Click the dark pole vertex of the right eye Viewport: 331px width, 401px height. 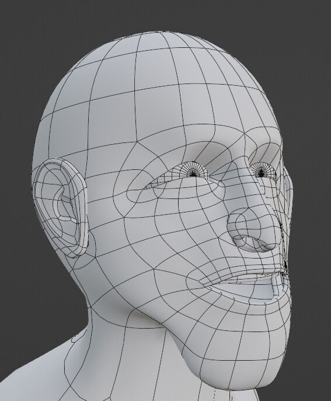[x=261, y=173]
